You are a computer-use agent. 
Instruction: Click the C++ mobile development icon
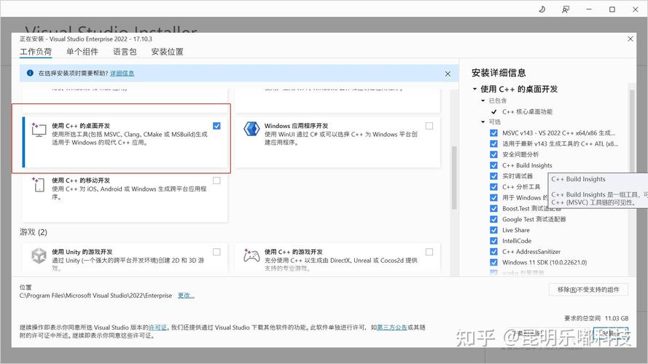tap(39, 184)
